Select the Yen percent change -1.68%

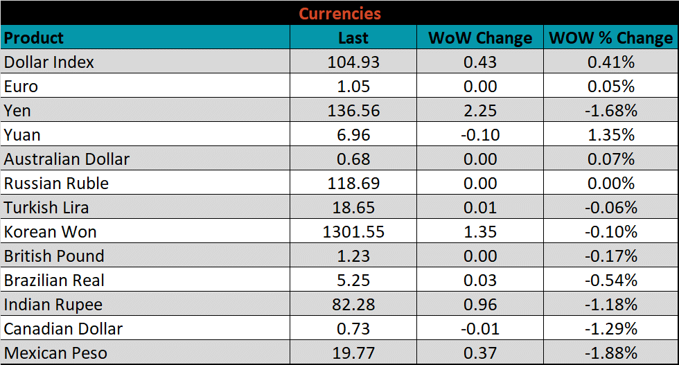click(610, 111)
